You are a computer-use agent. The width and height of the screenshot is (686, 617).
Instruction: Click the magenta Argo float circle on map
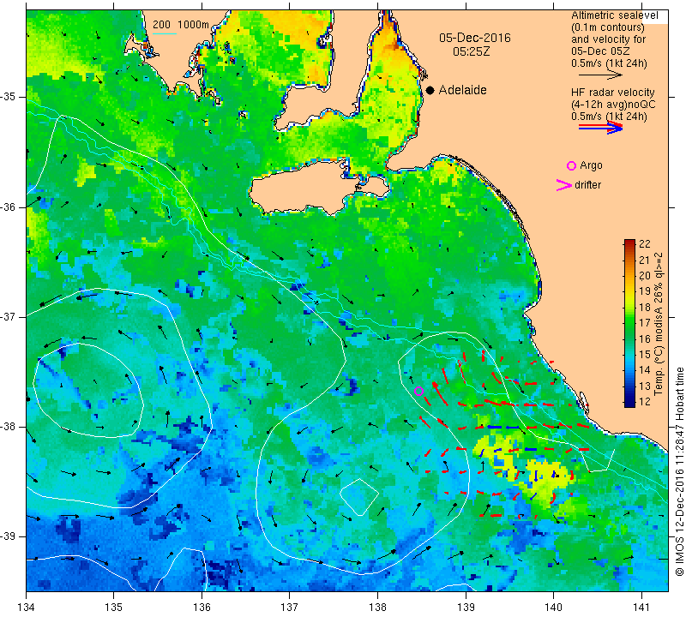pyautogui.click(x=418, y=391)
